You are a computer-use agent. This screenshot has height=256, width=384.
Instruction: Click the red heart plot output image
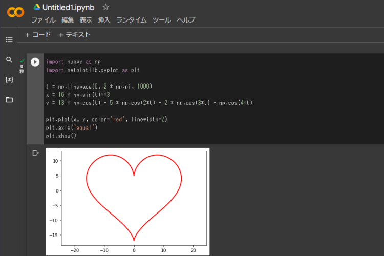(127, 202)
